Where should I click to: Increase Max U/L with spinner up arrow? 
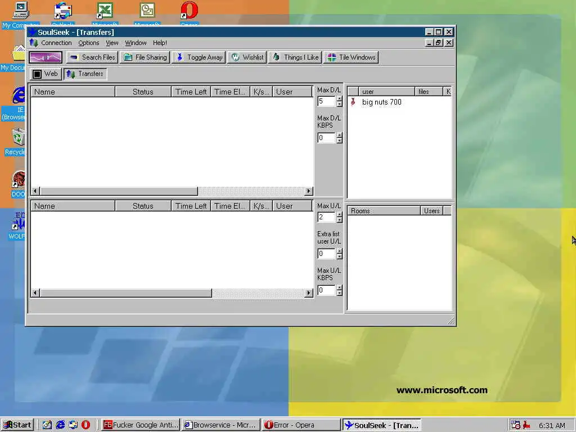point(339,214)
